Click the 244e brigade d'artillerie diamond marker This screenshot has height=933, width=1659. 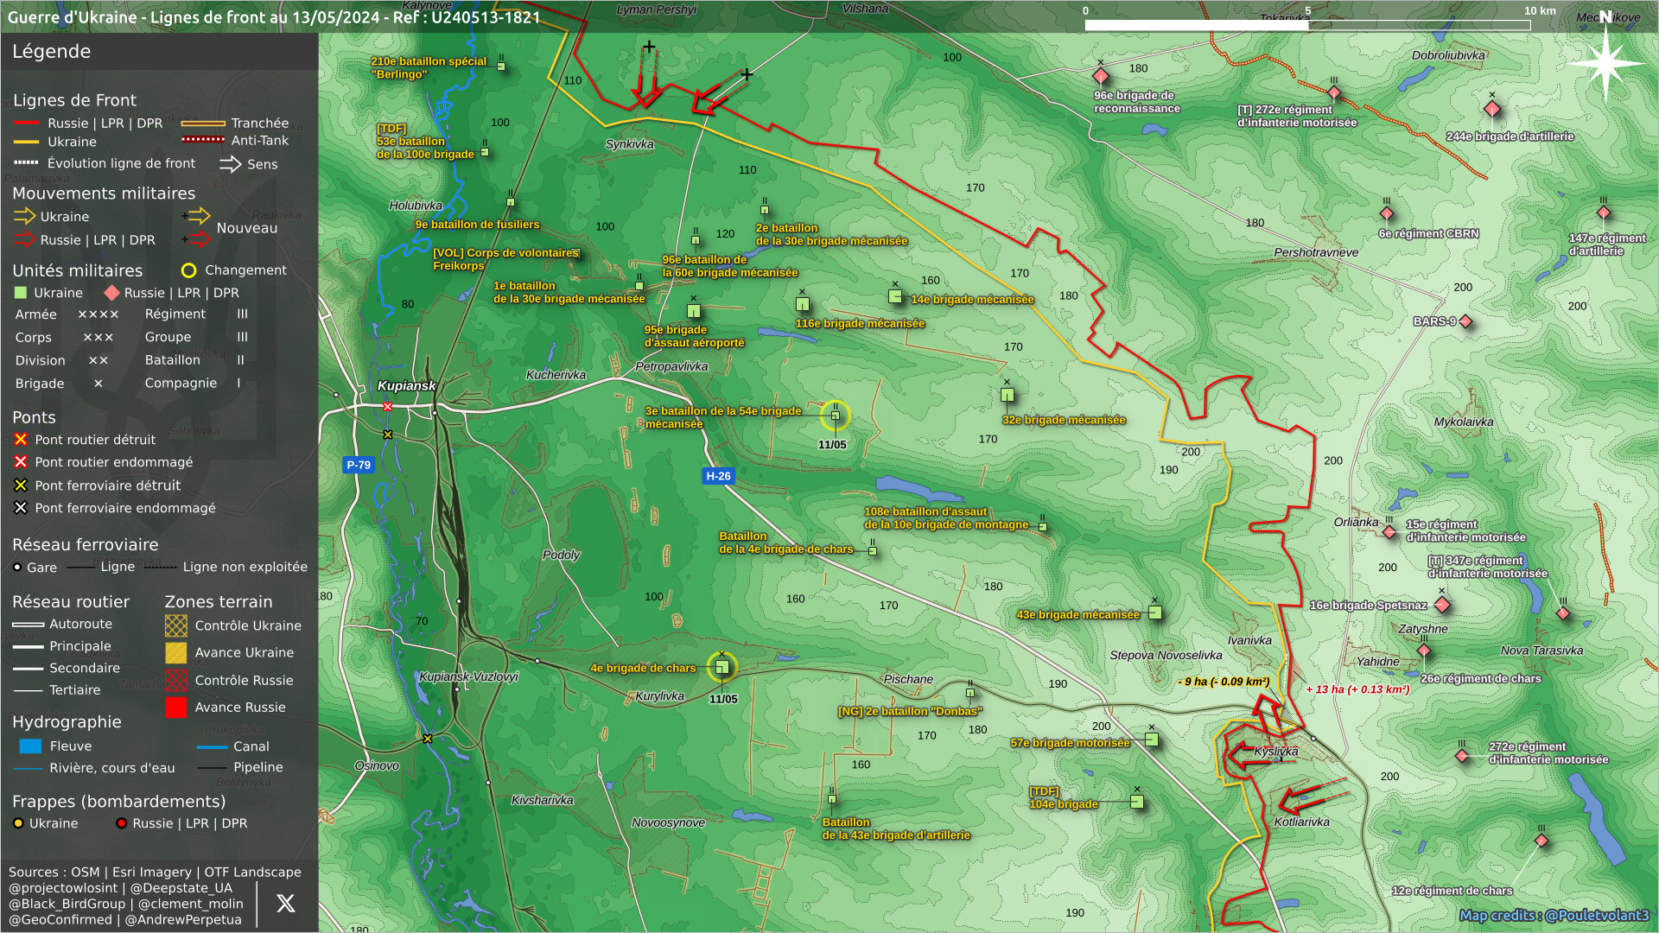coord(1492,110)
